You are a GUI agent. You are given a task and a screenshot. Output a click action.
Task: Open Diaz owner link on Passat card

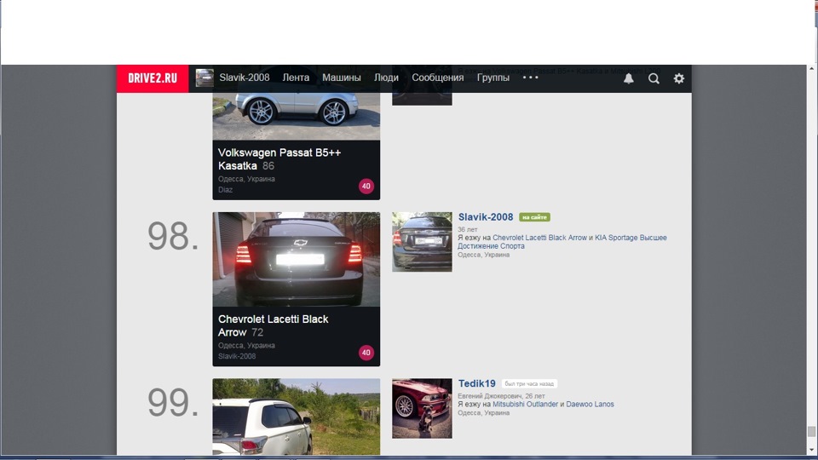tap(225, 189)
